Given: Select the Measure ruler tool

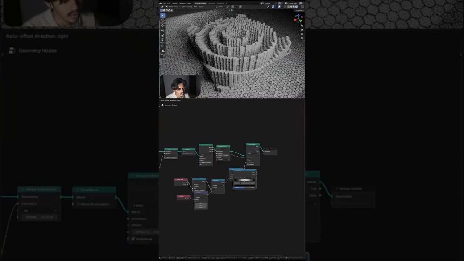Looking at the screenshot, I should [x=163, y=50].
